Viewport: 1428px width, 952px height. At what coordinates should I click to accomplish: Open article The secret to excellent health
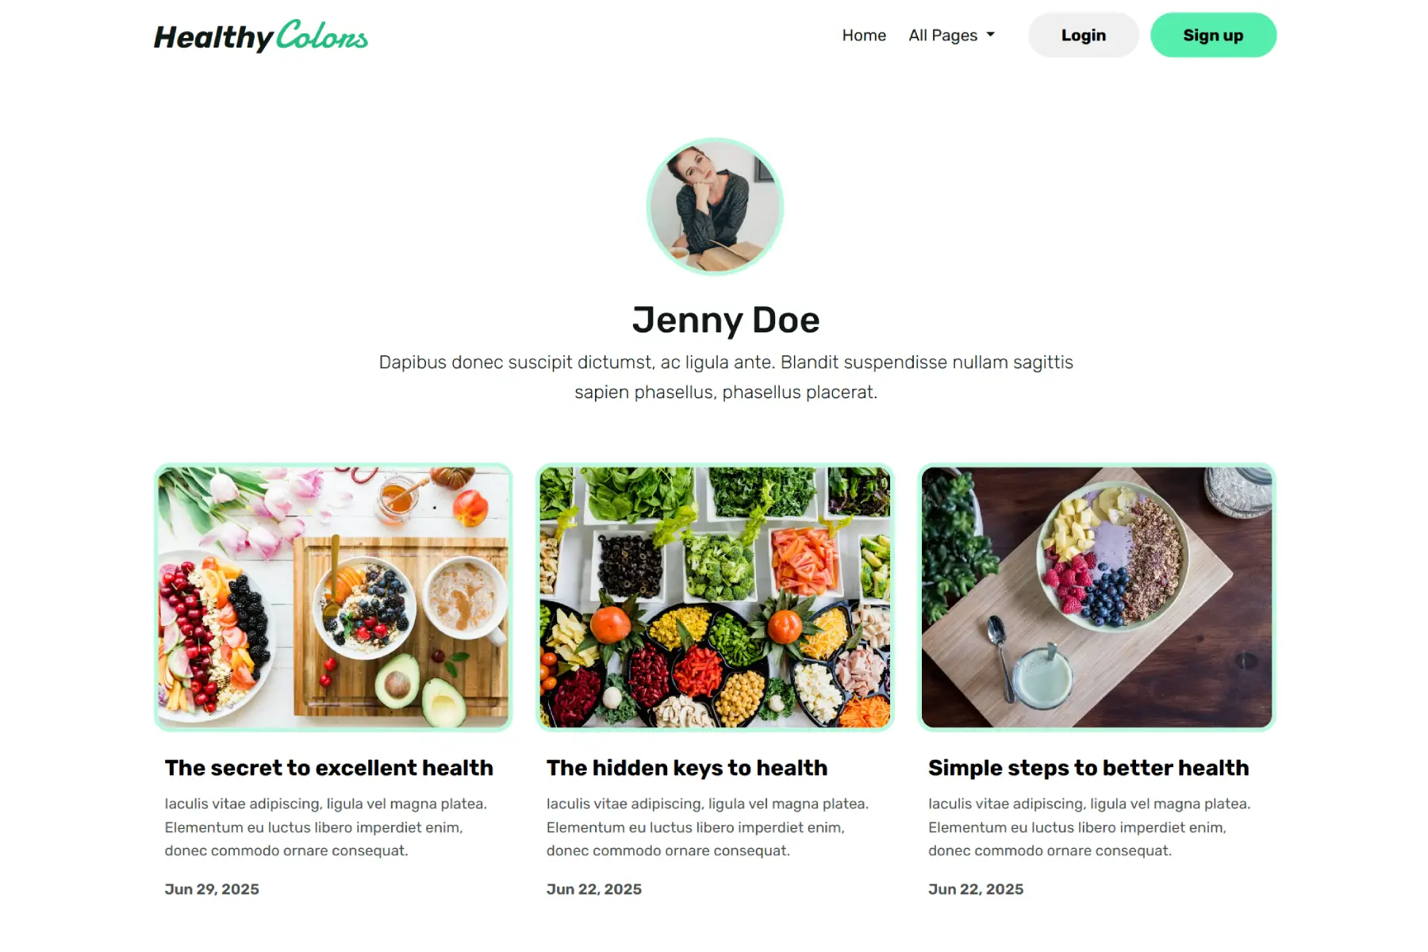tap(329, 767)
